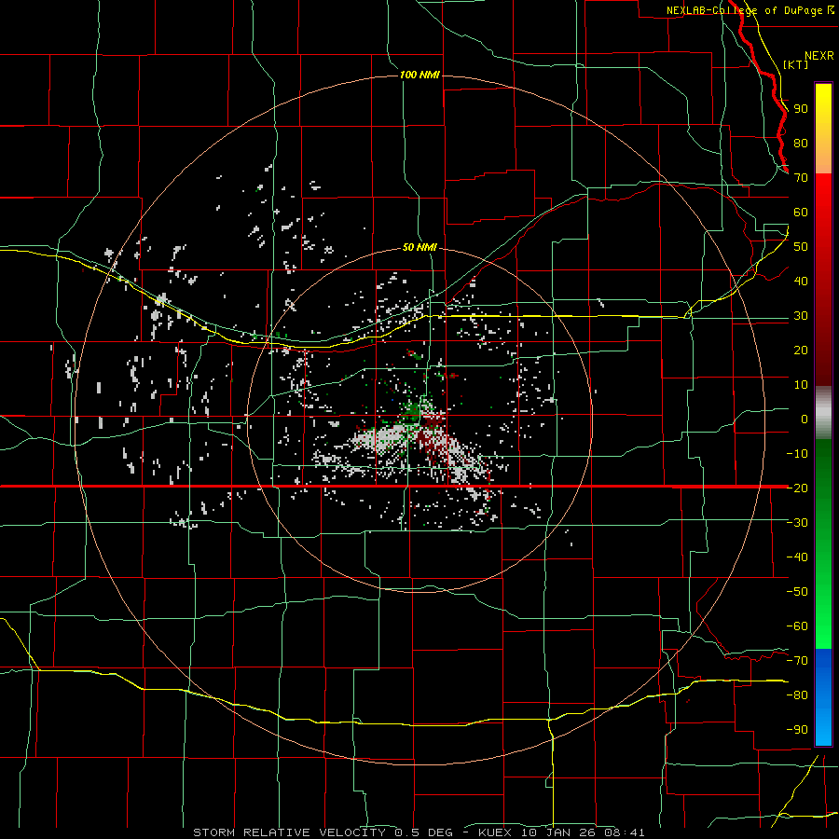
Task: Click the 90 value on velocity scale
Action: tap(801, 109)
